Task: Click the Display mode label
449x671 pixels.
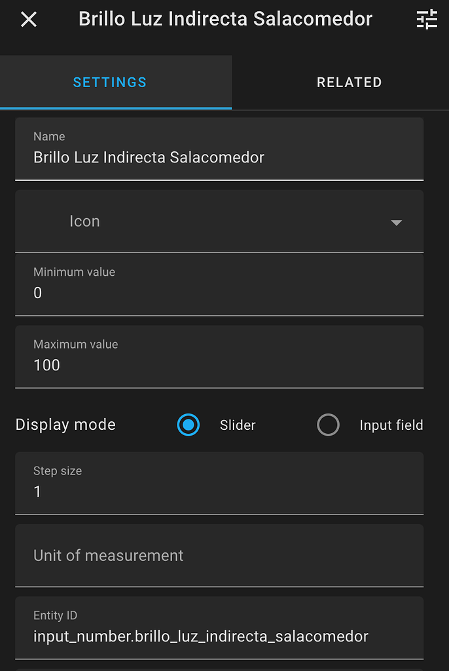Action: click(x=65, y=425)
